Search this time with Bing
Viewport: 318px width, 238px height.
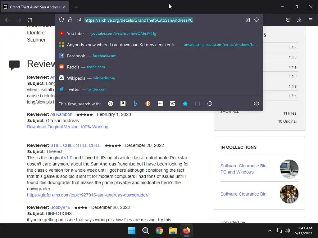click(135, 104)
